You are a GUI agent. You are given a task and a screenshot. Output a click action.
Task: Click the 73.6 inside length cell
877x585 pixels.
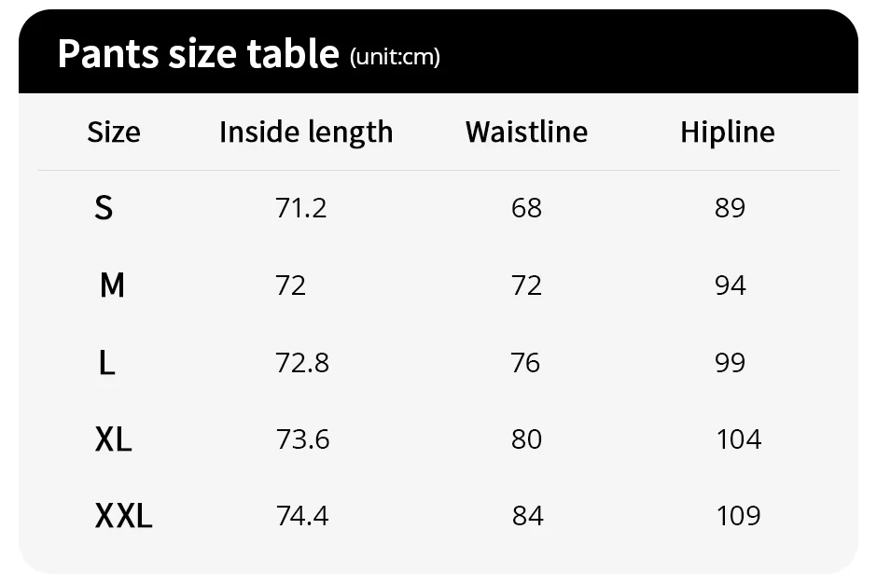tap(302, 439)
